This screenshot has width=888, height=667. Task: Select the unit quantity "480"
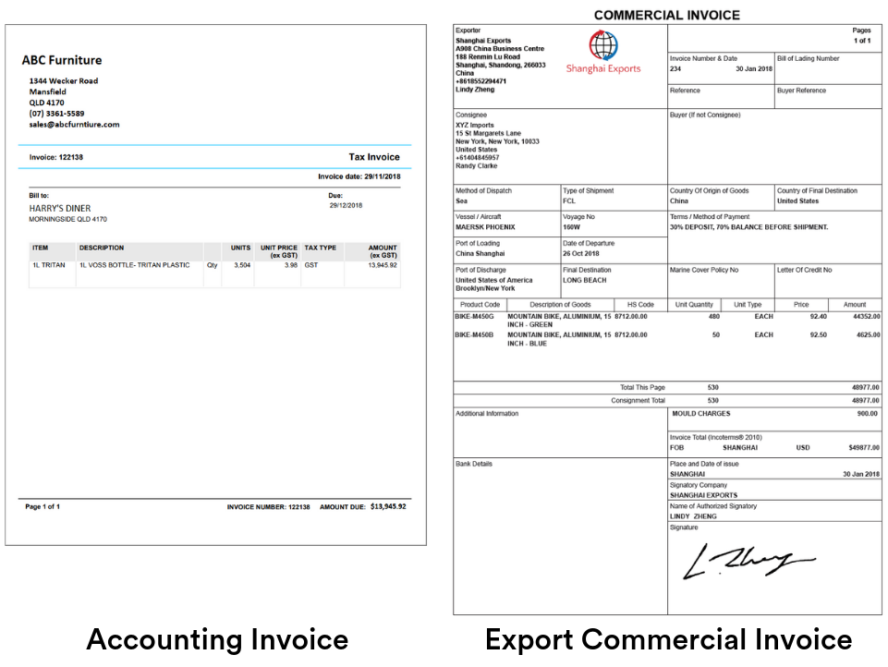tap(714, 317)
